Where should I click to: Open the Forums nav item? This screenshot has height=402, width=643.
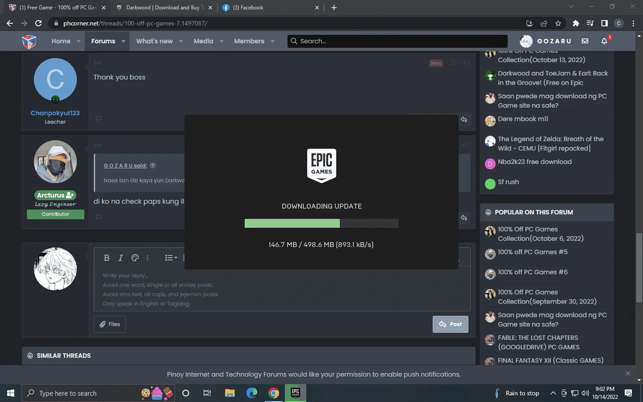coord(103,41)
